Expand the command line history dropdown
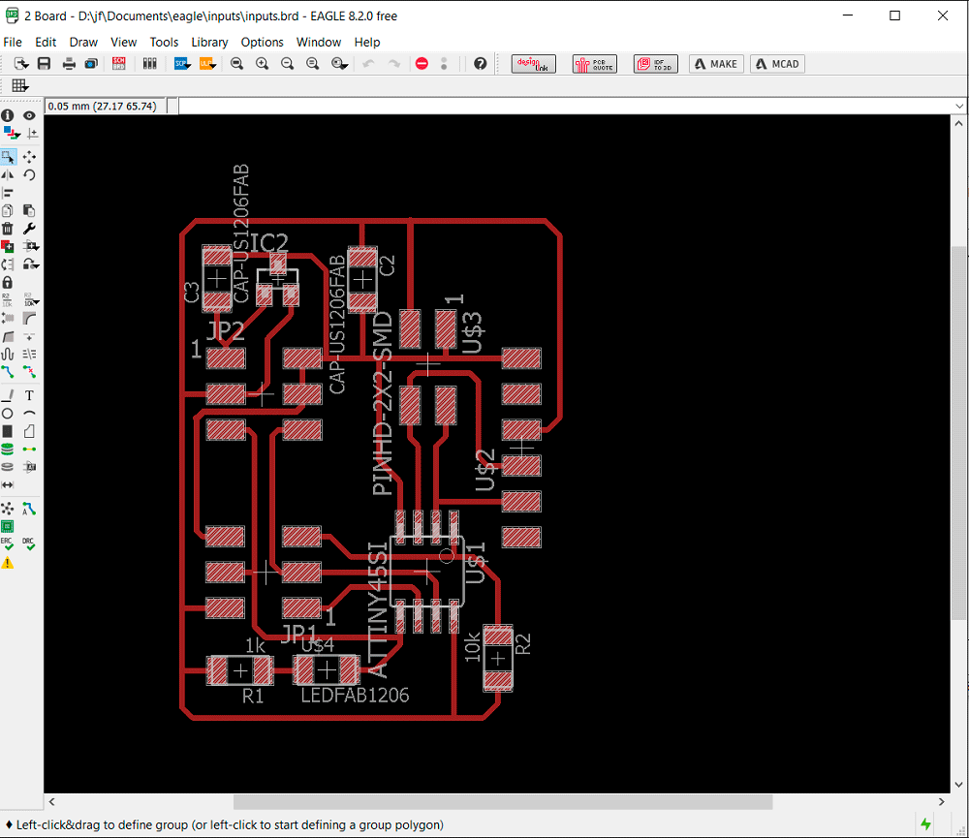Screen dimensions: 969x838 click(x=959, y=106)
